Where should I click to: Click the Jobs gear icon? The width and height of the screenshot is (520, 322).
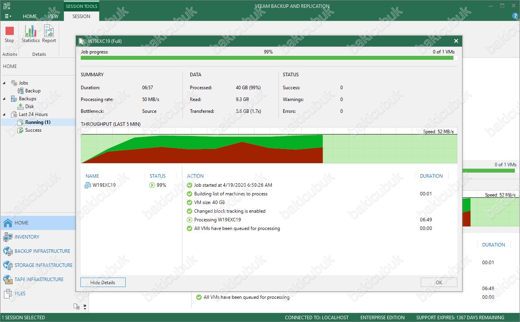pyautogui.click(x=14, y=83)
